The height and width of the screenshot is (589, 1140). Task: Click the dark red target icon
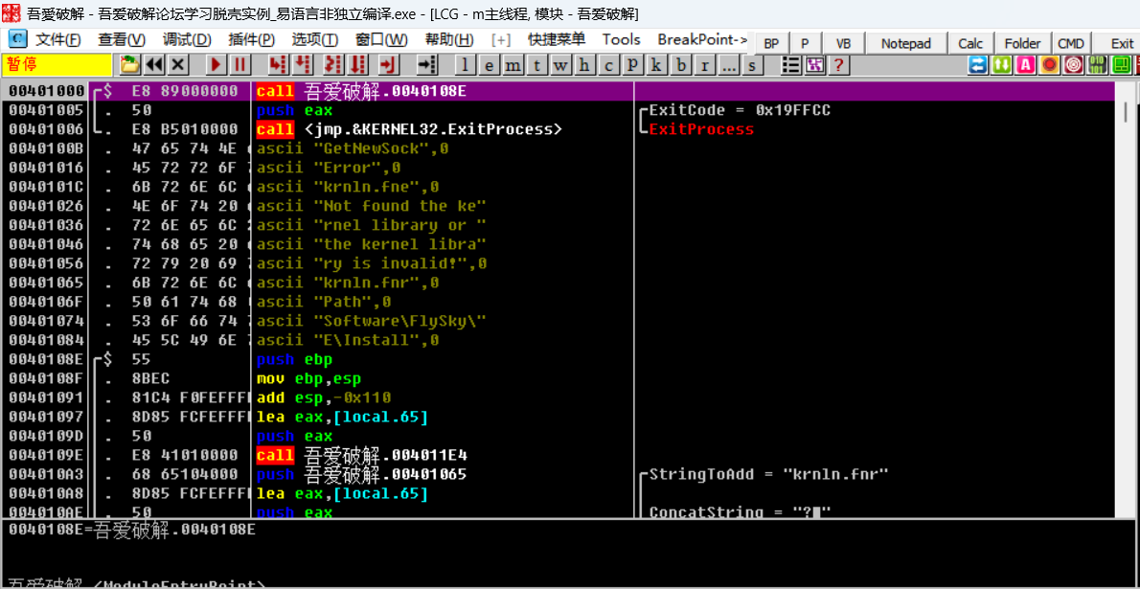1073,65
